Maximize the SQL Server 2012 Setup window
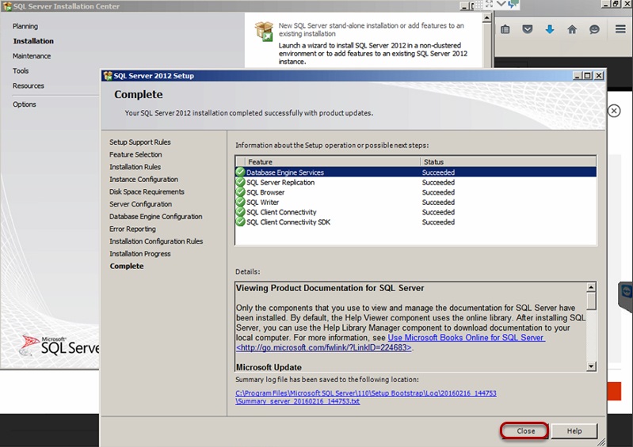This screenshot has height=447, width=633. click(588, 75)
